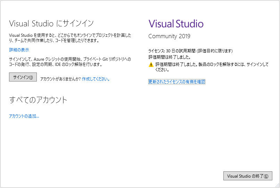
Task: Click the すべてのアカウント heading
Action: coord(38,100)
